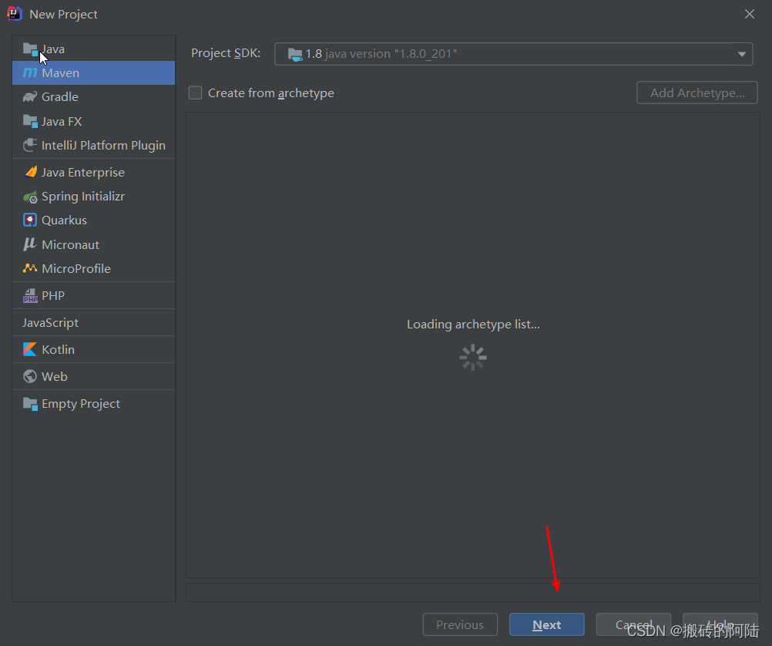This screenshot has height=646, width=772.
Task: Click the Gradle elephant icon
Action: [x=30, y=96]
